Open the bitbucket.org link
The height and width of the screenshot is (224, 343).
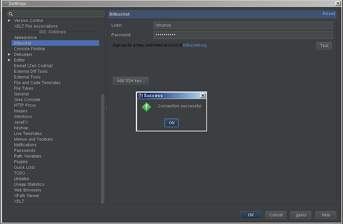tap(195, 45)
